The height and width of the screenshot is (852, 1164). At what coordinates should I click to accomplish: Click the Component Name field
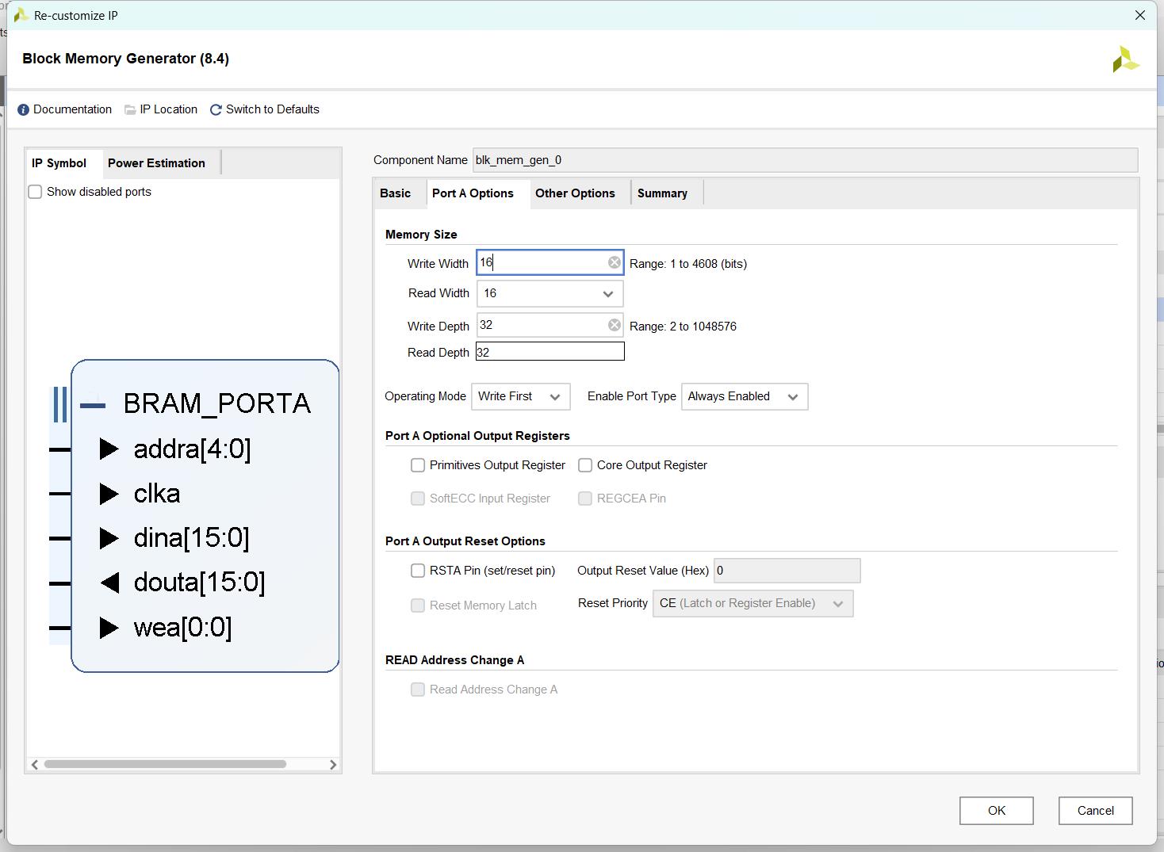pyautogui.click(x=805, y=160)
